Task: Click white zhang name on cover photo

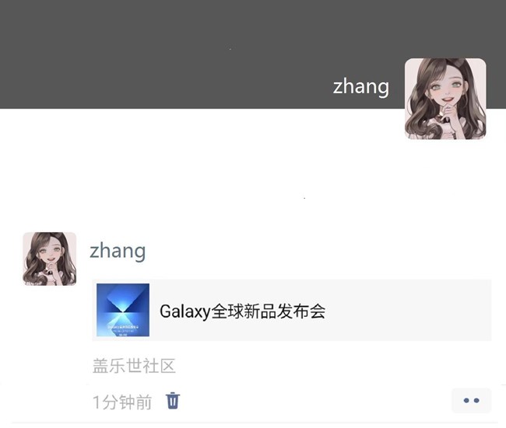Action: click(360, 87)
